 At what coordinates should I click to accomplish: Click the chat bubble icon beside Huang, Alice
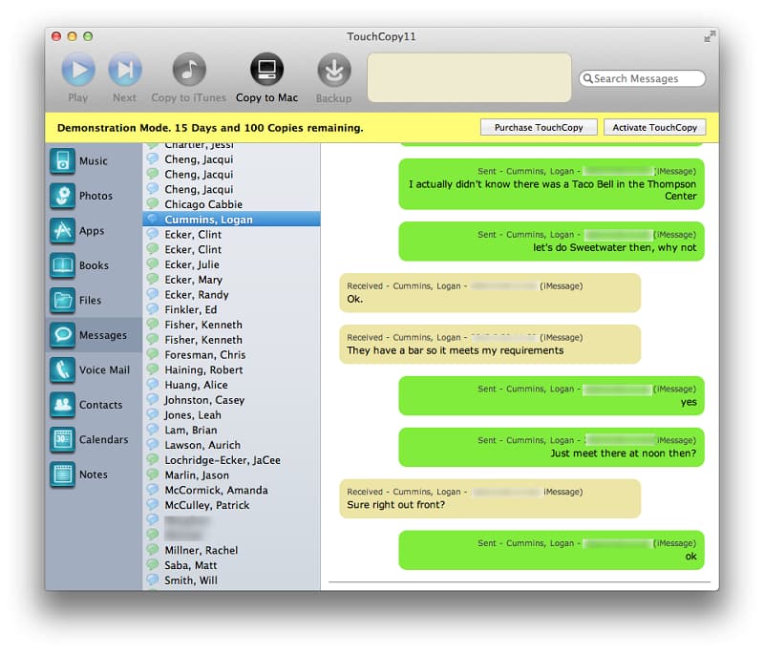pyautogui.click(x=153, y=384)
